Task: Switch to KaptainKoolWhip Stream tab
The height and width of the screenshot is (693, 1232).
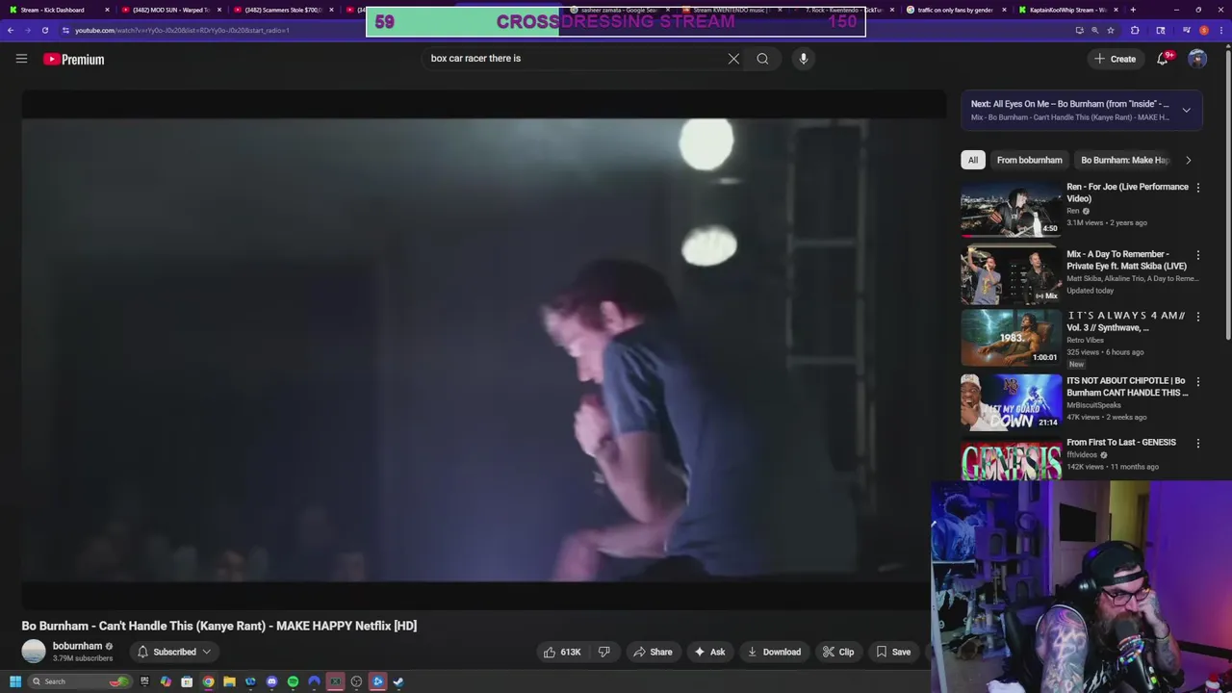Action: click(x=1068, y=10)
